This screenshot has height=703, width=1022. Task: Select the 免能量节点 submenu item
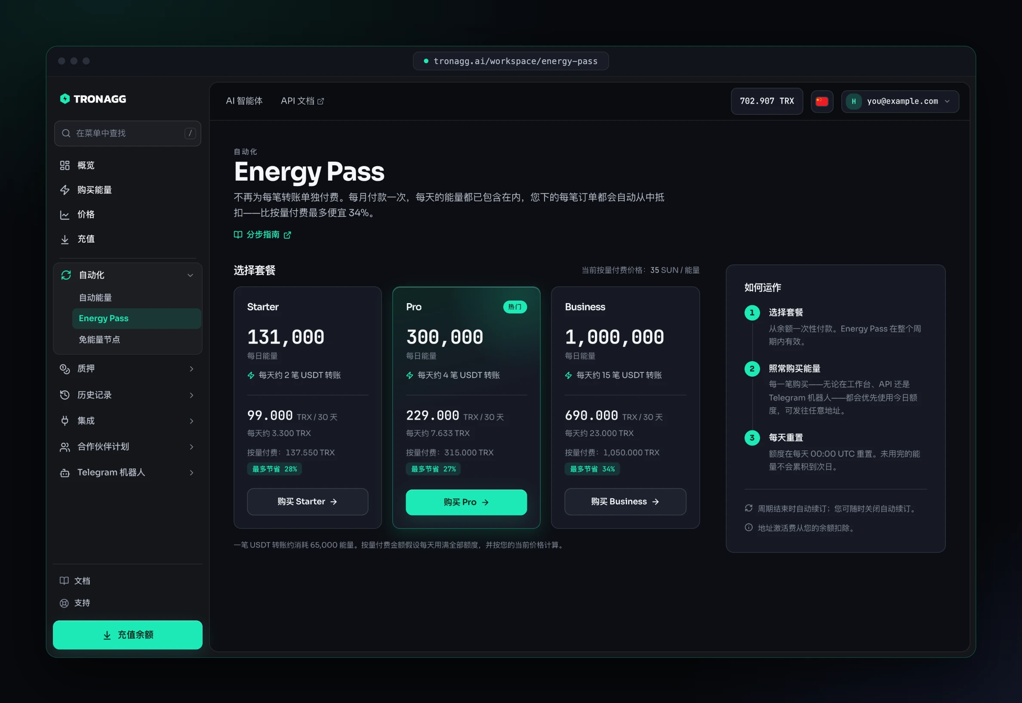coord(136,340)
